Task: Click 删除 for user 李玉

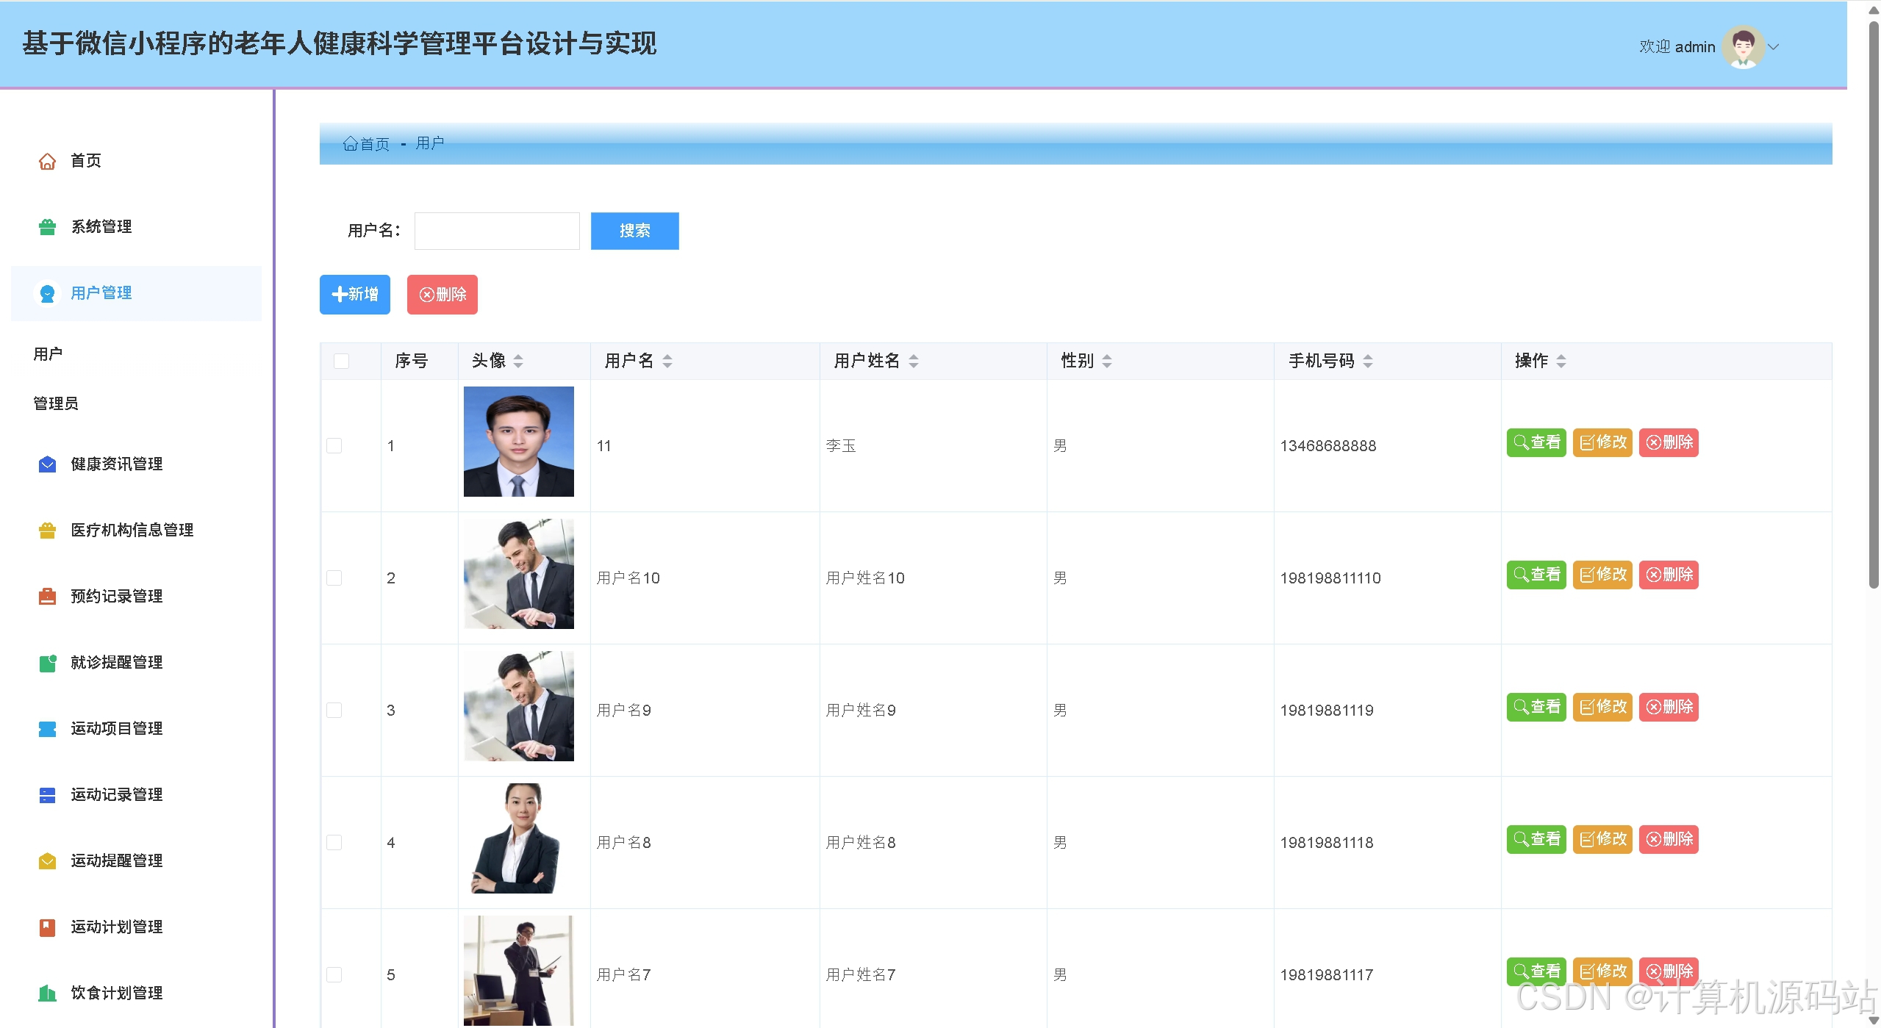Action: click(1669, 442)
